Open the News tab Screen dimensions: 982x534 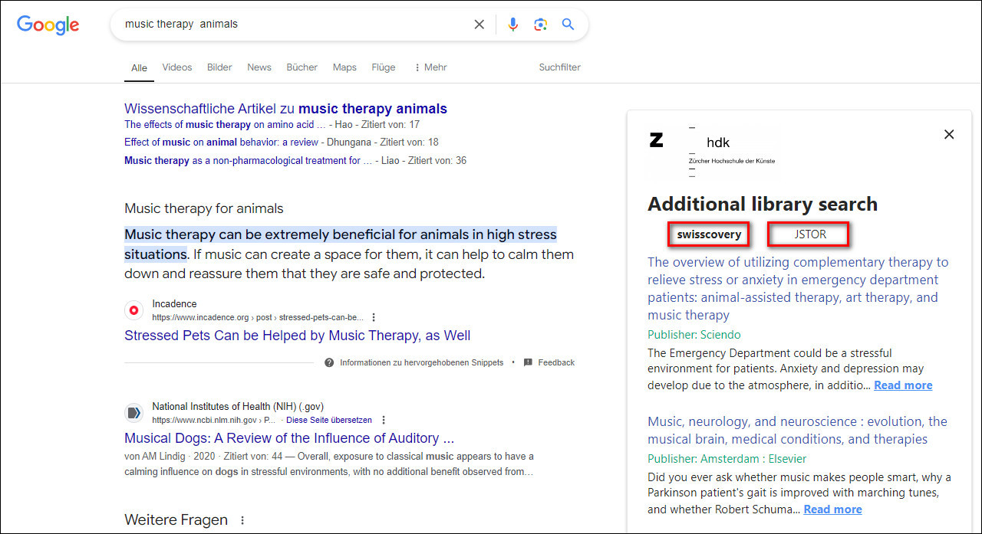click(259, 67)
